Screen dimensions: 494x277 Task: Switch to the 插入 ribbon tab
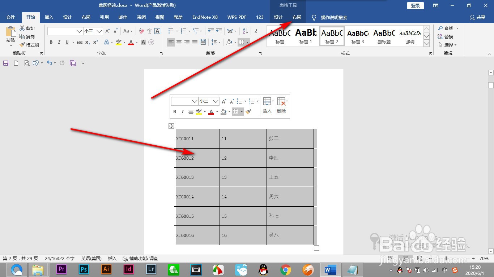[49, 17]
